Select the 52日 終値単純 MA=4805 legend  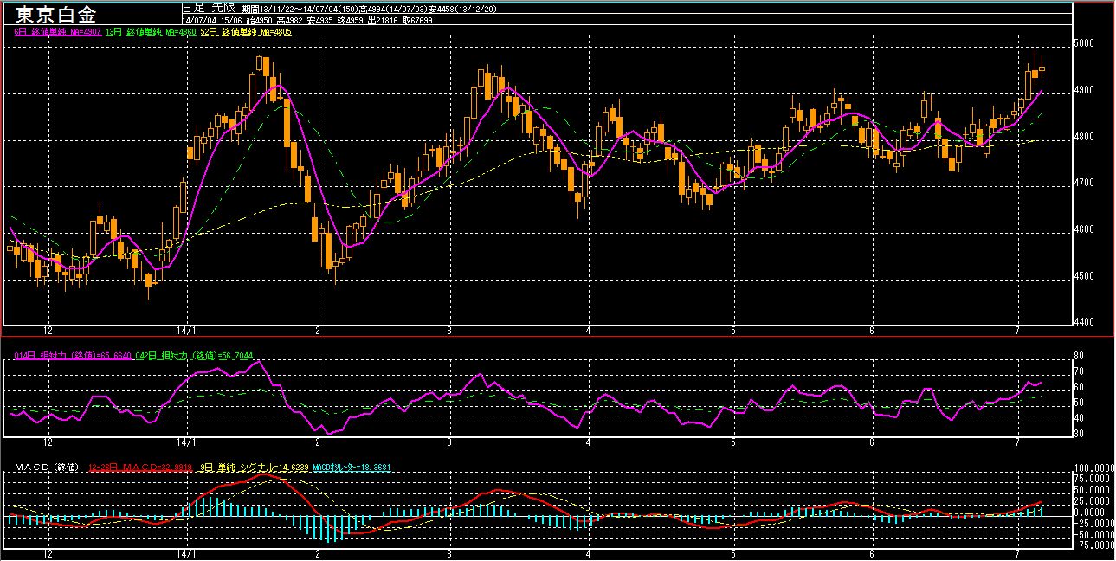tap(246, 31)
